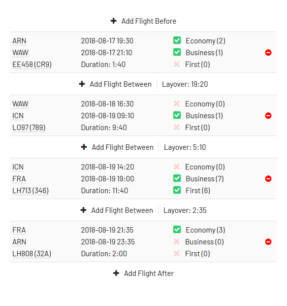Screen dimensions: 287x306
Task: Click the unavailable First (0) on EE458
Action: (197, 65)
